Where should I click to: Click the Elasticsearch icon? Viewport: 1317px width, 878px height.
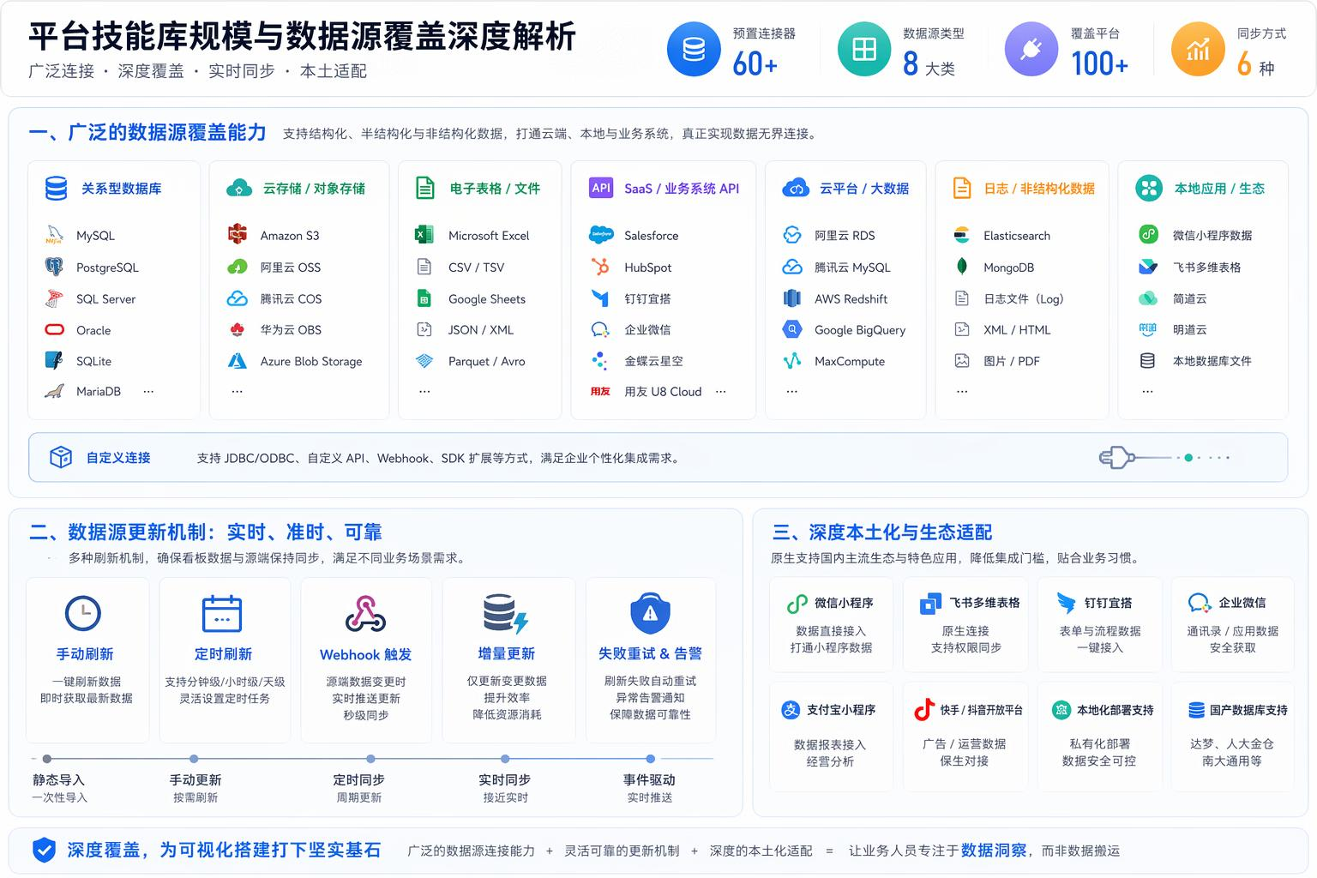coord(962,235)
